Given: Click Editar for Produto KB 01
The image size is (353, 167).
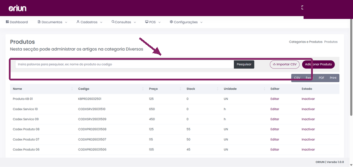Looking at the screenshot, I should click(274, 99).
